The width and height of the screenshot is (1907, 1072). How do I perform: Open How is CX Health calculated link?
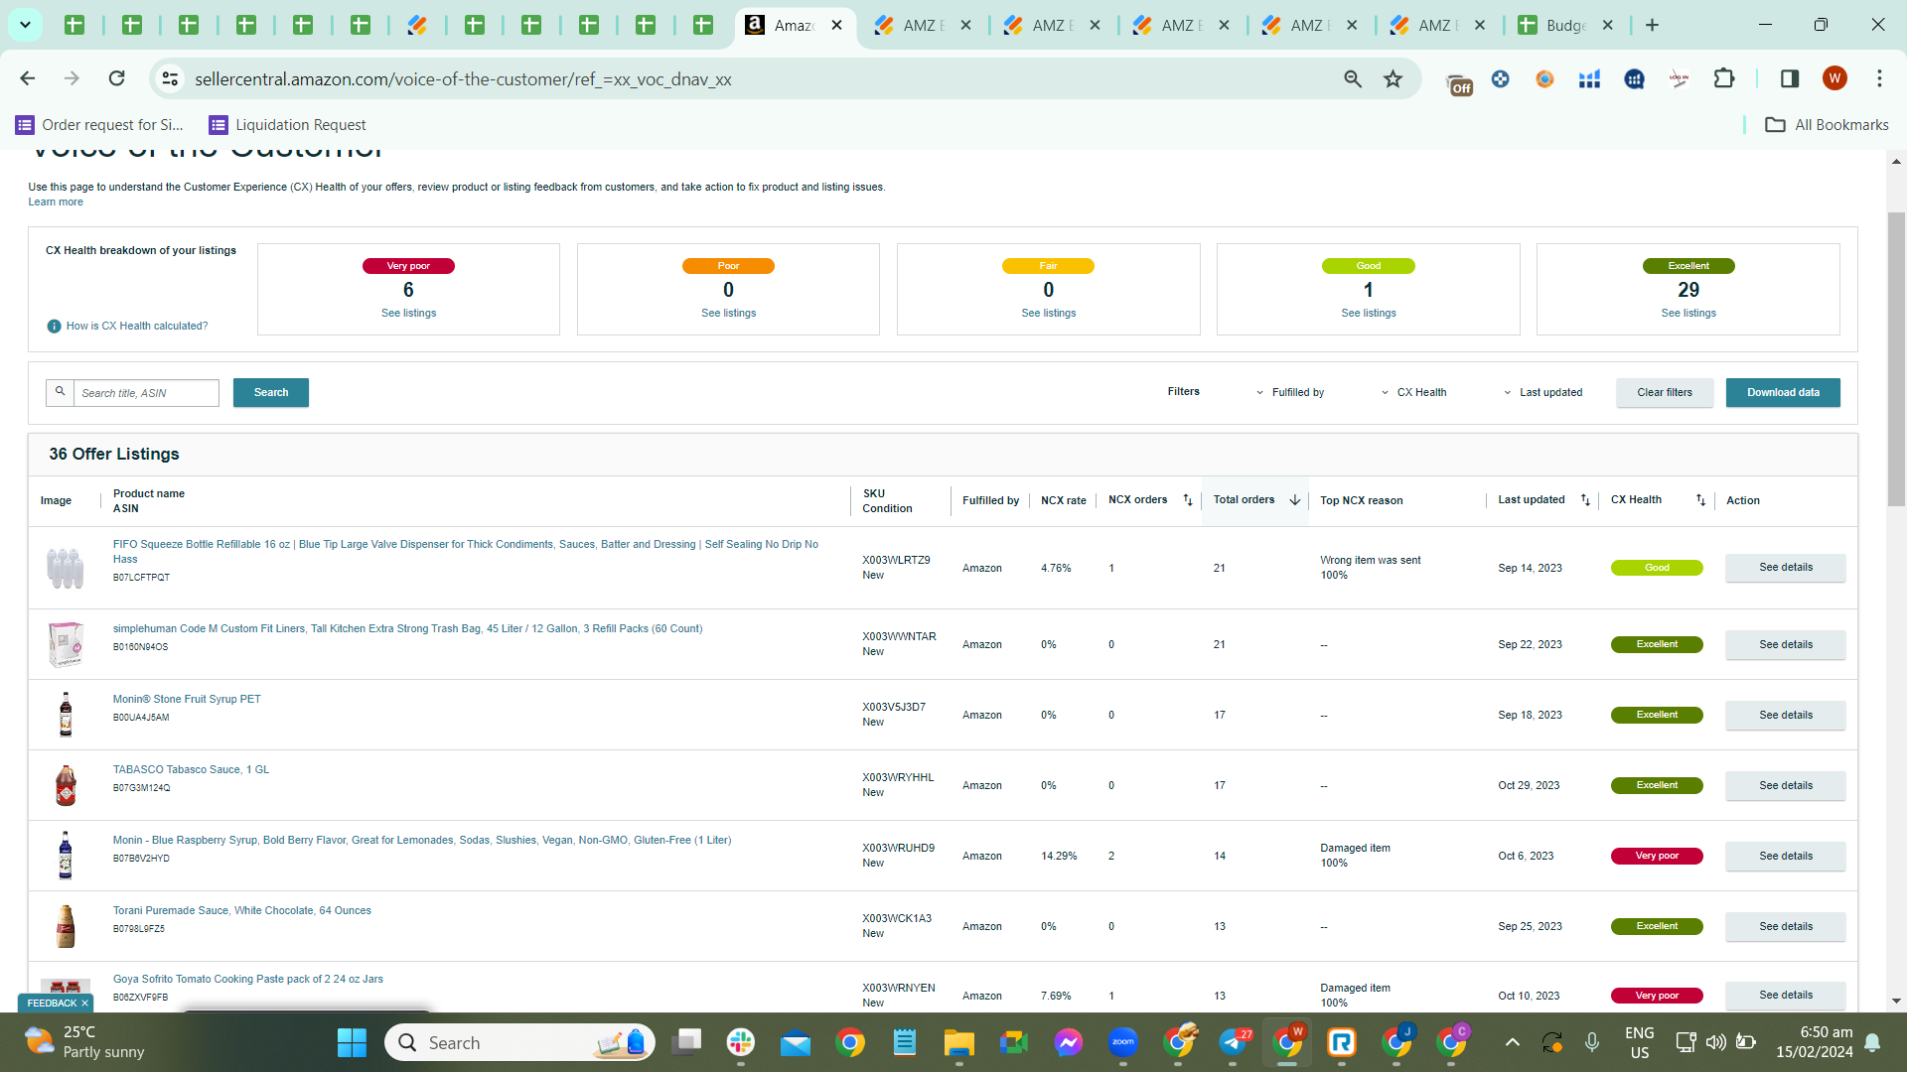point(137,327)
